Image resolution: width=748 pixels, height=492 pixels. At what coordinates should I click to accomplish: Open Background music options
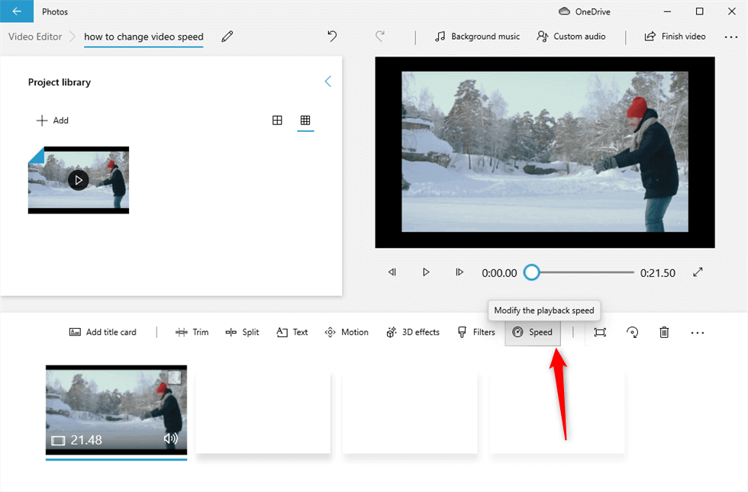tap(477, 37)
